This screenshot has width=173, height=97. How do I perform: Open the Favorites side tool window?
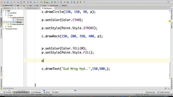1,71
